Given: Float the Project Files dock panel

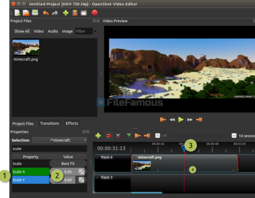Looking at the screenshot, I should [94, 21].
